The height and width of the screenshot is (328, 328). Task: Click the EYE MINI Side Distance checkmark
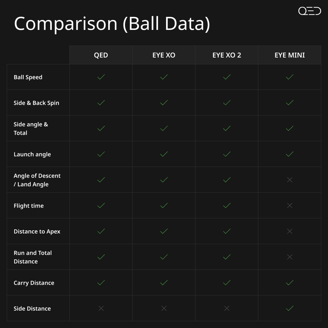(290, 308)
